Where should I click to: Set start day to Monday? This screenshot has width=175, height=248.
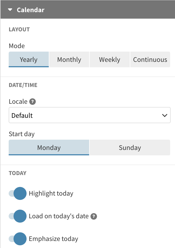(49, 148)
